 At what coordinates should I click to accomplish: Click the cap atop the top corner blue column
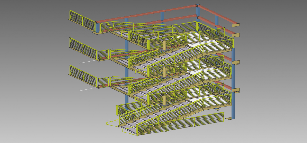(x=198, y=5)
